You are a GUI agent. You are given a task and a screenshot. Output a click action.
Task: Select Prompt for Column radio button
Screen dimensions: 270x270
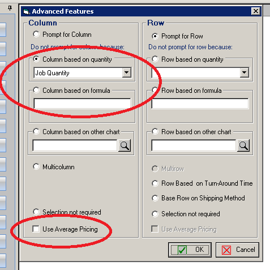36,34
